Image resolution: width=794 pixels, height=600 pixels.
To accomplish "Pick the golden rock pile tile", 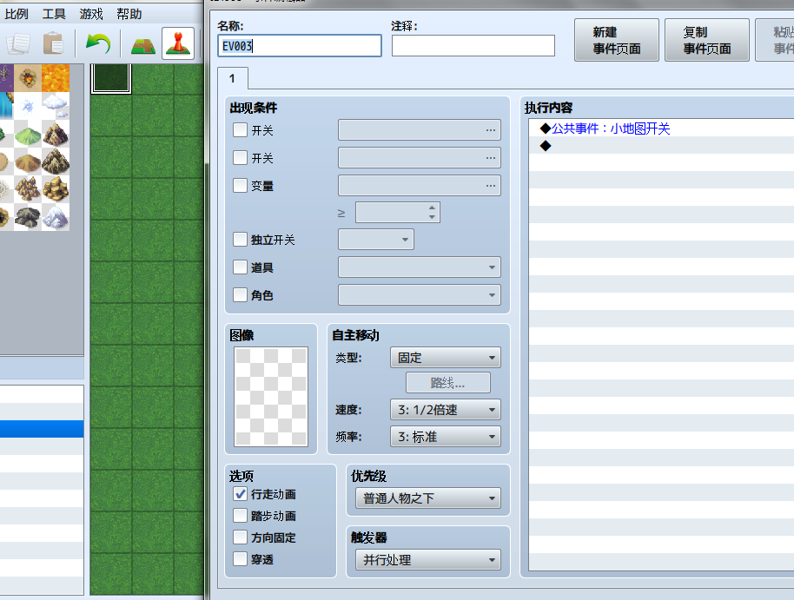I will coord(56,189).
